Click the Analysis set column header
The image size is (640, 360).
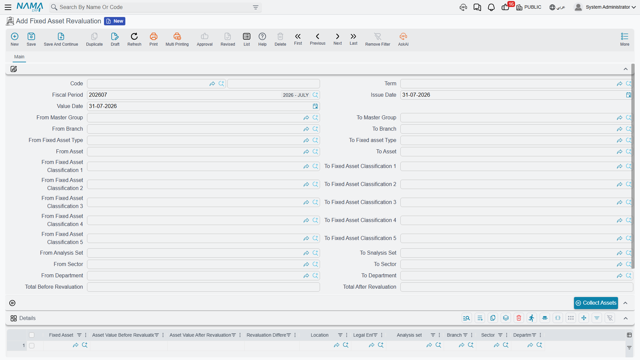coord(409,335)
